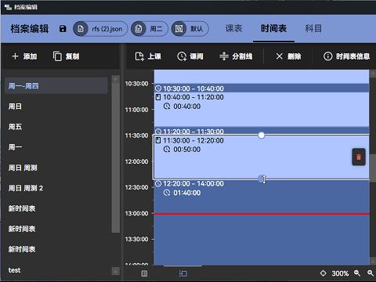Screen dimensions: 376x282
Task: Click the 00:40:00 duration text
Action: click(187, 107)
